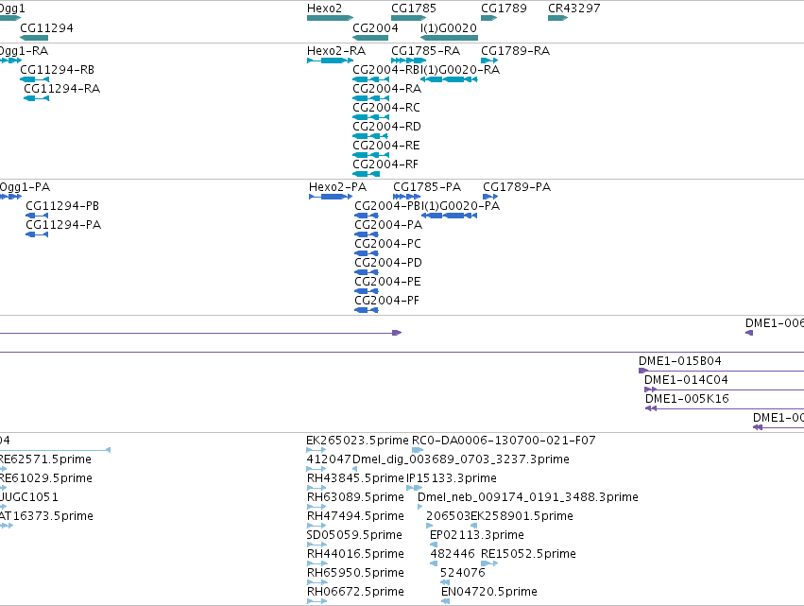The image size is (804, 606).
Task: Click the 412047 EST label
Action: point(329,459)
